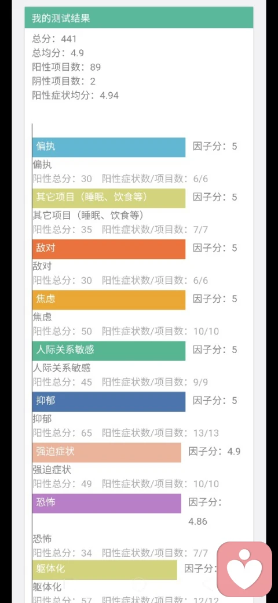
Task: Select the 其它项目（睡眠、饮食等）bar
Action: point(109,198)
